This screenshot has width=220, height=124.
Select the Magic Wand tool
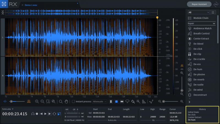coord(138,102)
